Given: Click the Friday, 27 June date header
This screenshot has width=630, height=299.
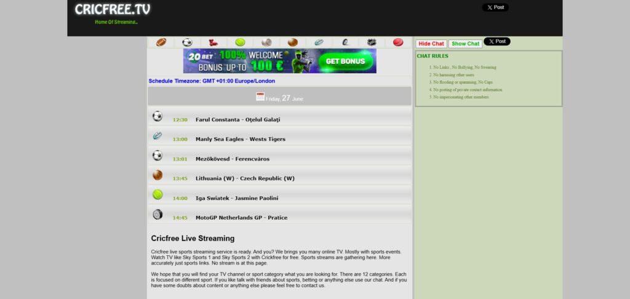Looking at the screenshot, I should tap(280, 97).
